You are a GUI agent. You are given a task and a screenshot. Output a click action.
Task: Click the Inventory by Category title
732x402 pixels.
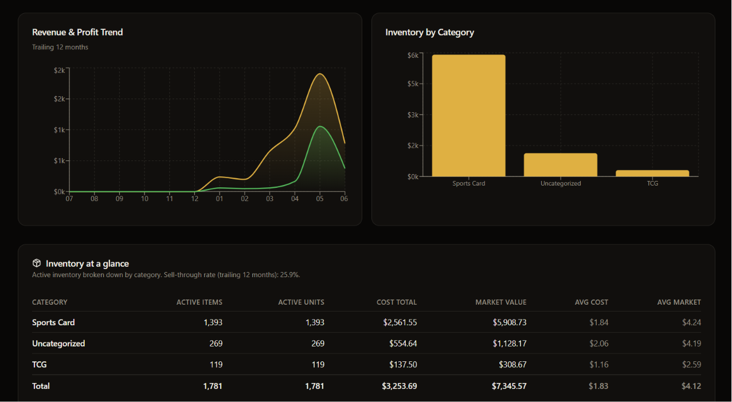point(429,32)
